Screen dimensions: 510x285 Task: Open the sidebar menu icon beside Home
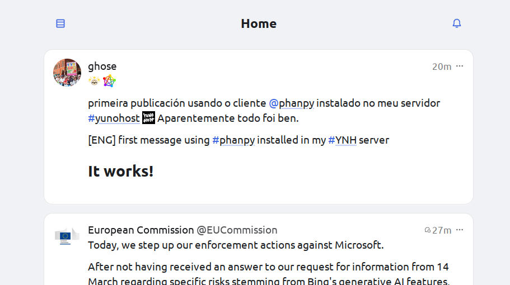tap(60, 23)
